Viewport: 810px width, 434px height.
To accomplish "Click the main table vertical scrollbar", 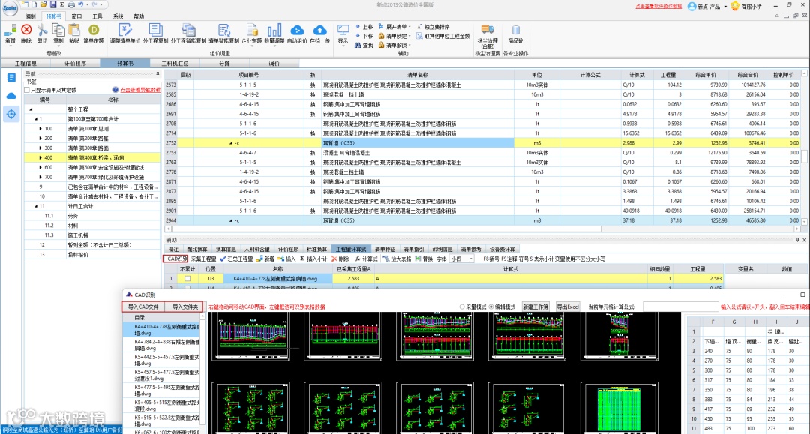I will pyautogui.click(x=804, y=155).
